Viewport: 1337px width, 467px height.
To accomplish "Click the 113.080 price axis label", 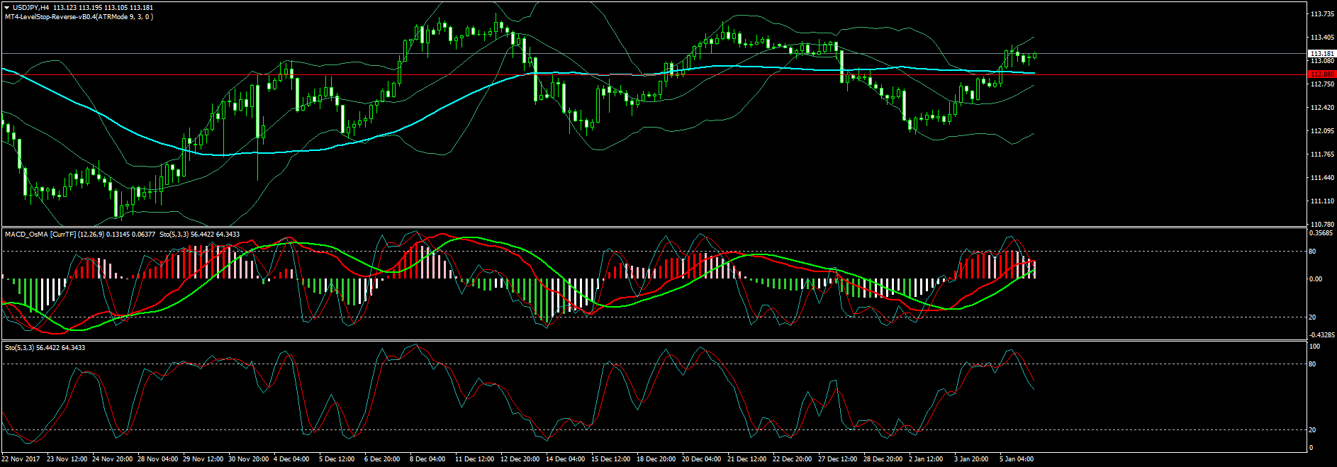I will click(x=1323, y=62).
